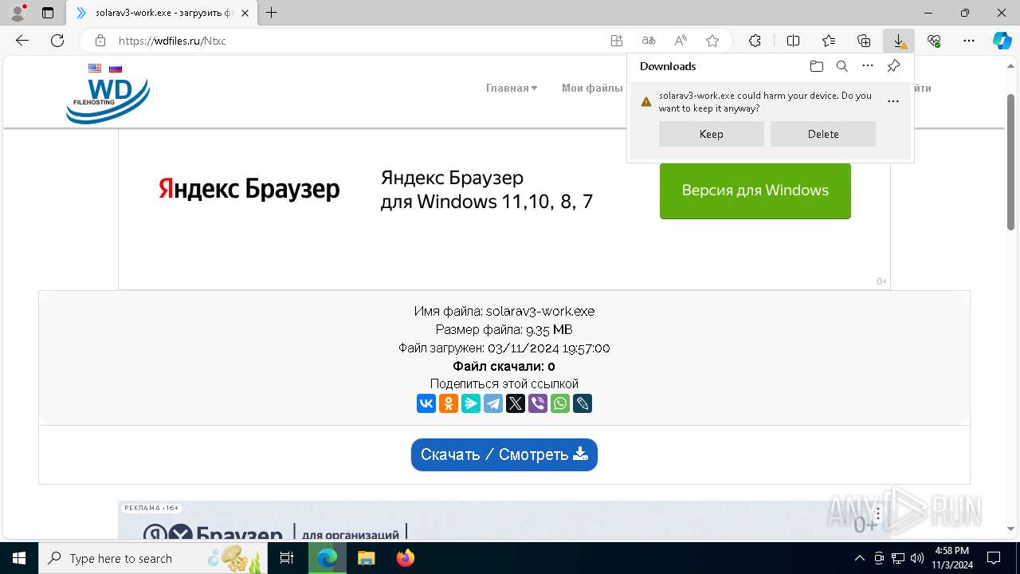Go back to the previous page
Screen dimensions: 1020x574
click(22, 41)
